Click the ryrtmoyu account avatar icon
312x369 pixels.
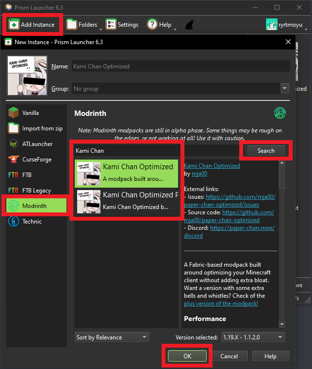click(272, 24)
